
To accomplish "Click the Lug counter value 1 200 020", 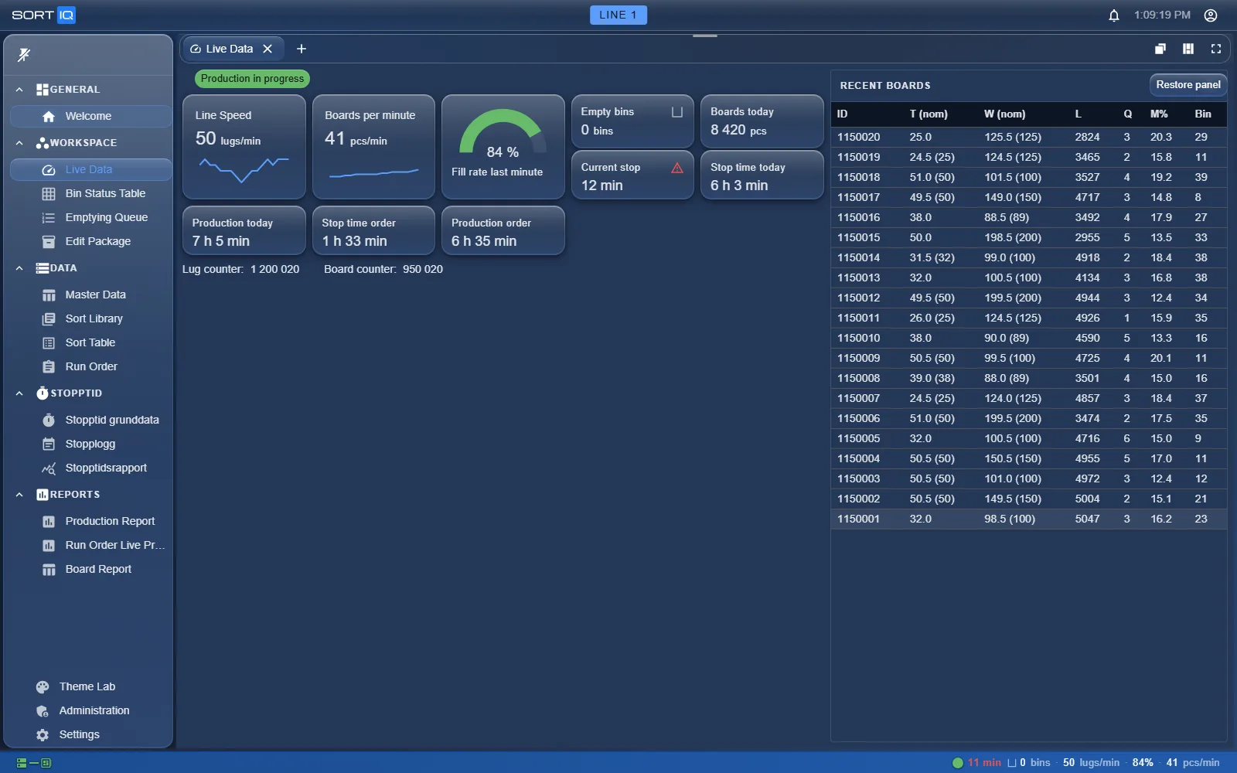I will tap(274, 269).
